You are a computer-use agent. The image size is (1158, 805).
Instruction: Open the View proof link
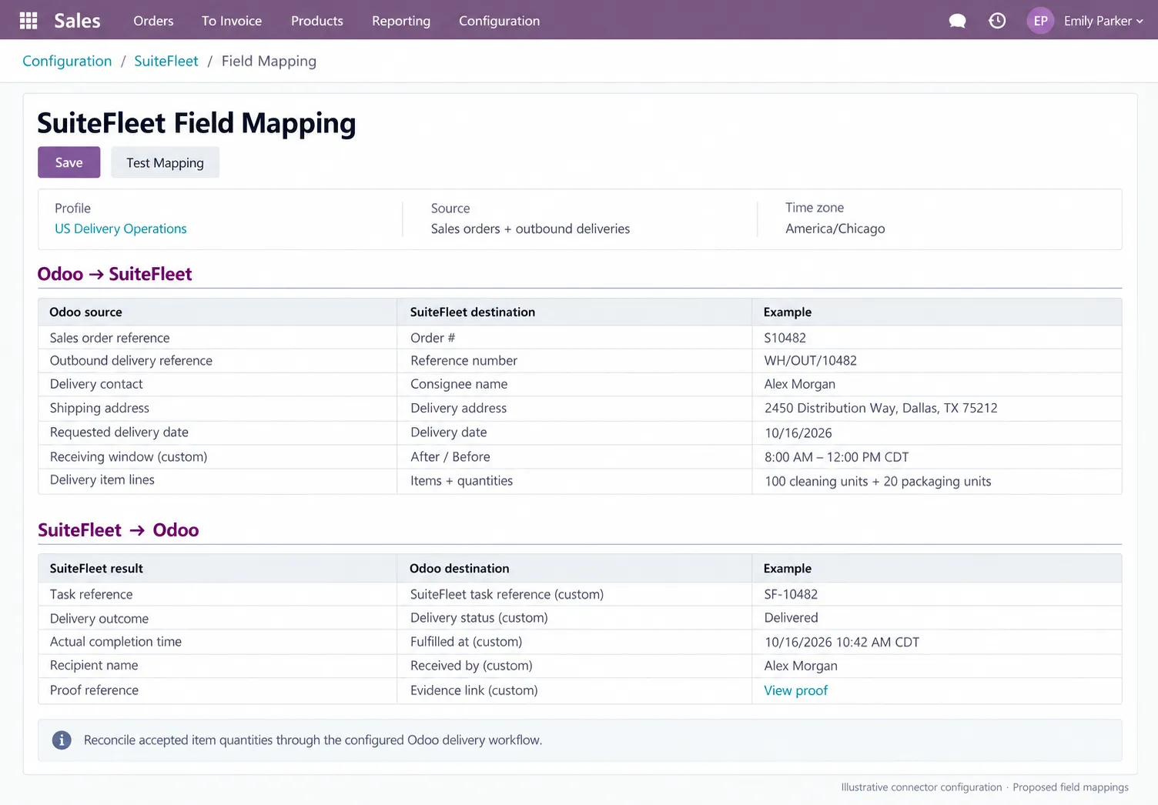796,690
